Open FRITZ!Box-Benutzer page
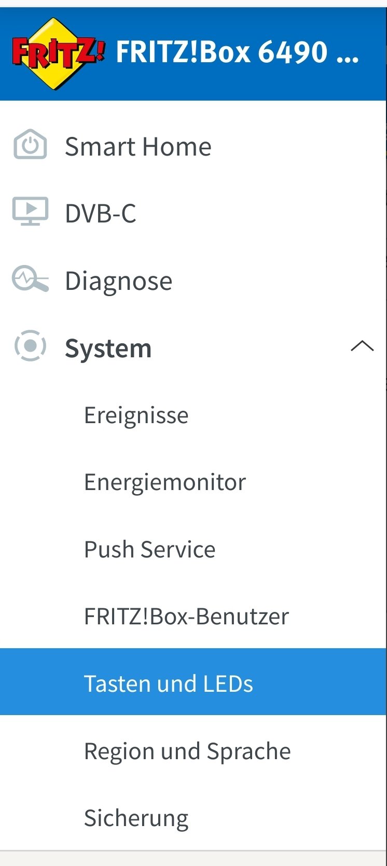The image size is (387, 866). pyautogui.click(x=193, y=616)
